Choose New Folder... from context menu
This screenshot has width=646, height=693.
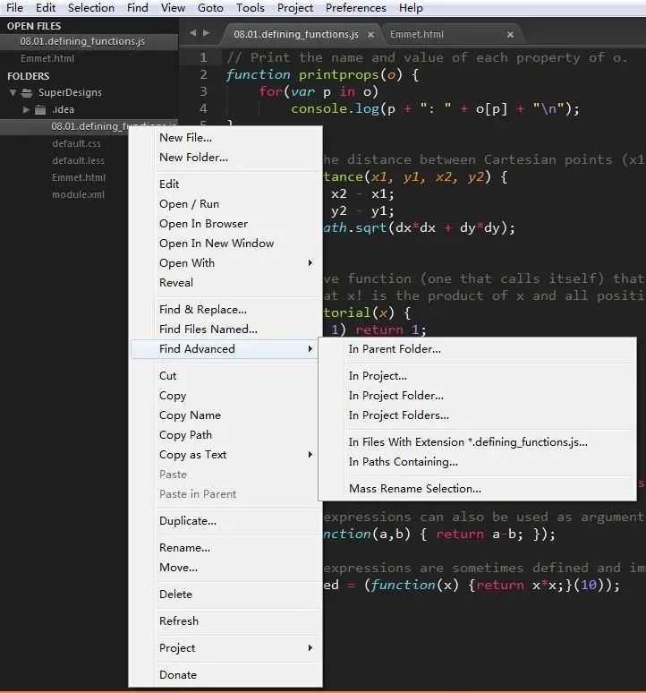pyautogui.click(x=225, y=158)
